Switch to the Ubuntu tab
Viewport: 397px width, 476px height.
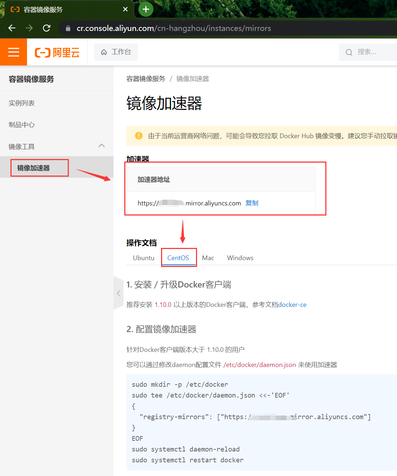[x=144, y=258]
